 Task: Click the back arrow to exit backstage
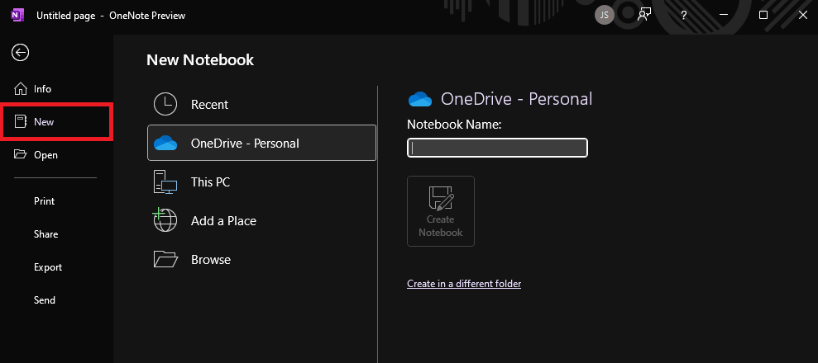(21, 53)
